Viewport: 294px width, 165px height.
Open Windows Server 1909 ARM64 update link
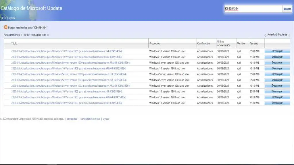[71, 63]
